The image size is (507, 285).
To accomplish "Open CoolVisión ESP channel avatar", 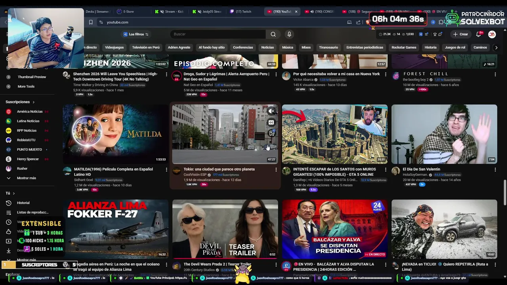I will coord(177,171).
